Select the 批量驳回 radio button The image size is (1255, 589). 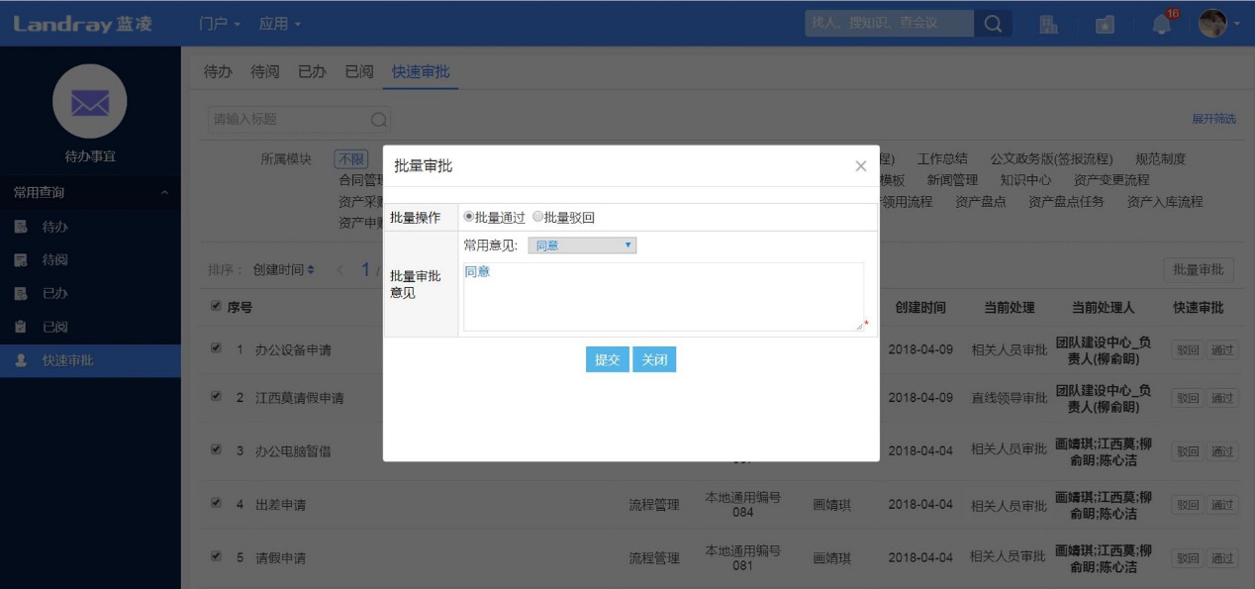(x=538, y=218)
